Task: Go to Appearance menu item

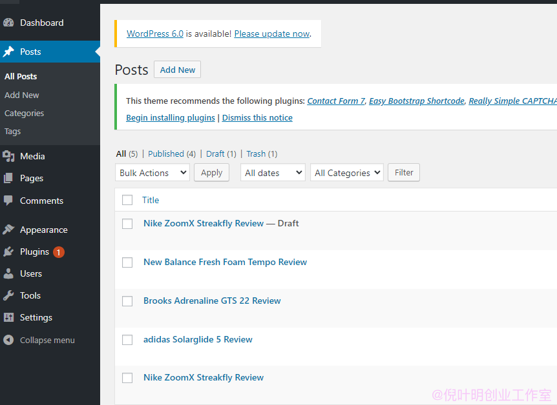Action: tap(44, 230)
